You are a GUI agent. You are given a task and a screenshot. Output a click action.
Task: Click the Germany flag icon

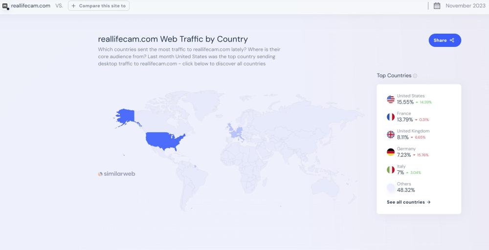[x=390, y=152]
